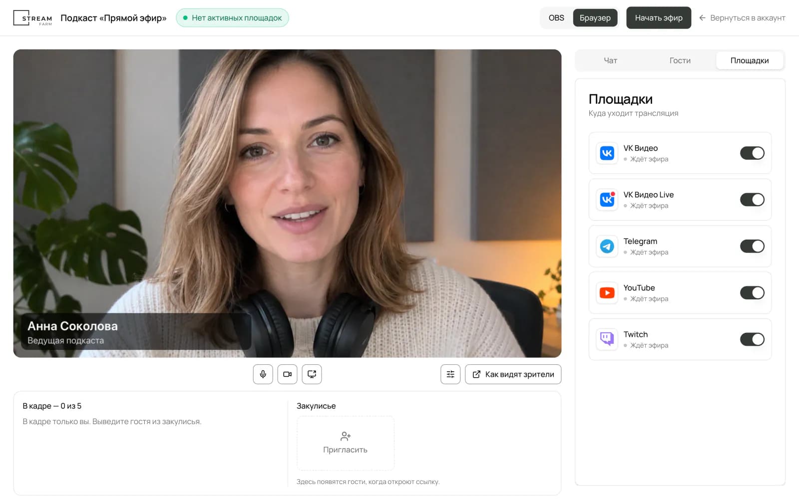The image size is (799, 499).
Task: Turn off the camera icon button
Action: tap(287, 374)
